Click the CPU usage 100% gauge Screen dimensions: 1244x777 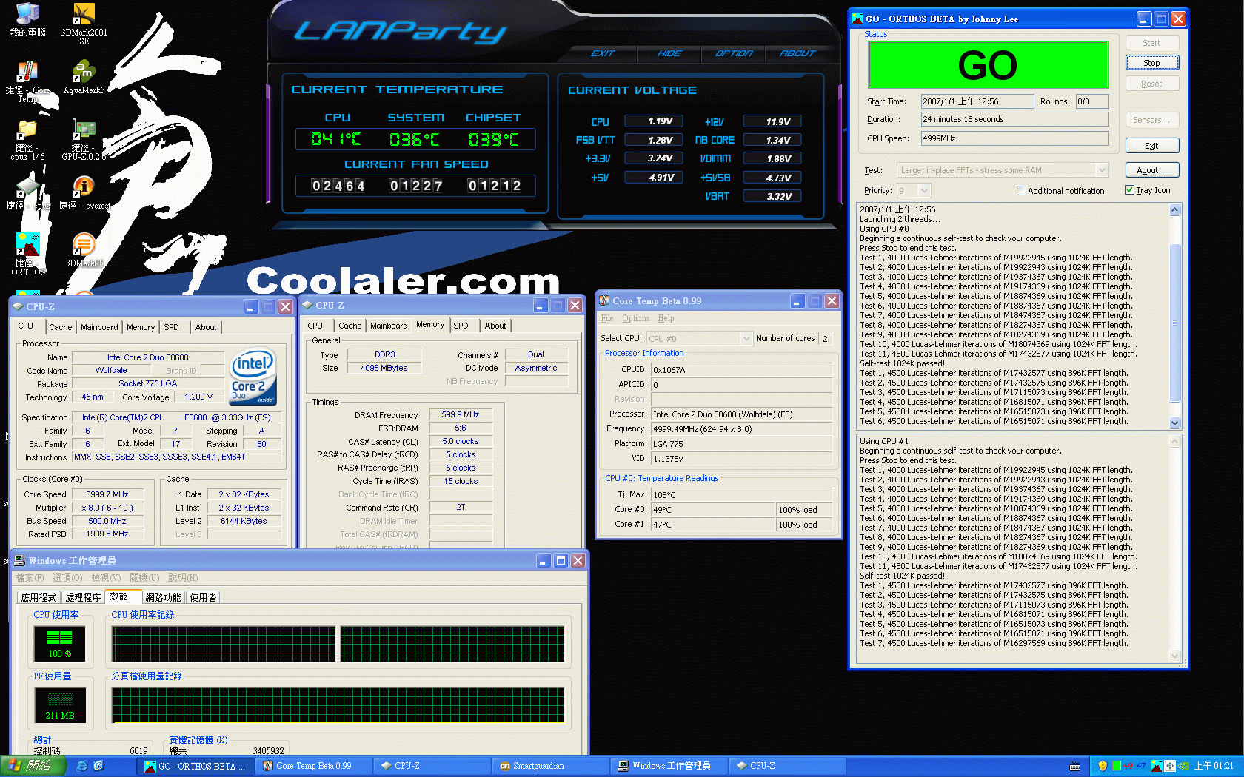point(60,644)
